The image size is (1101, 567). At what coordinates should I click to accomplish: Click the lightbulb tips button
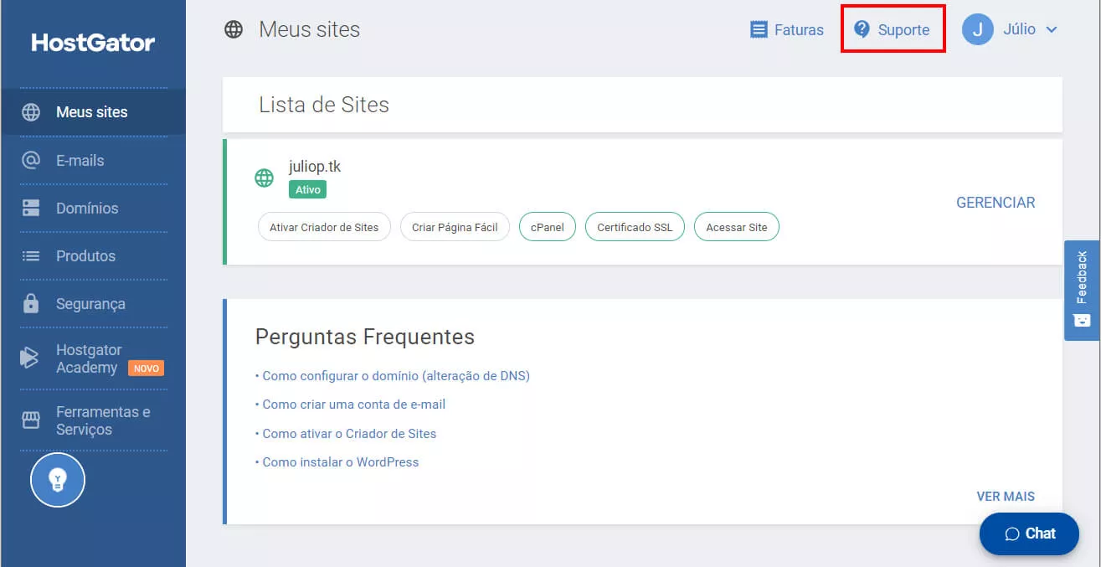pyautogui.click(x=58, y=480)
